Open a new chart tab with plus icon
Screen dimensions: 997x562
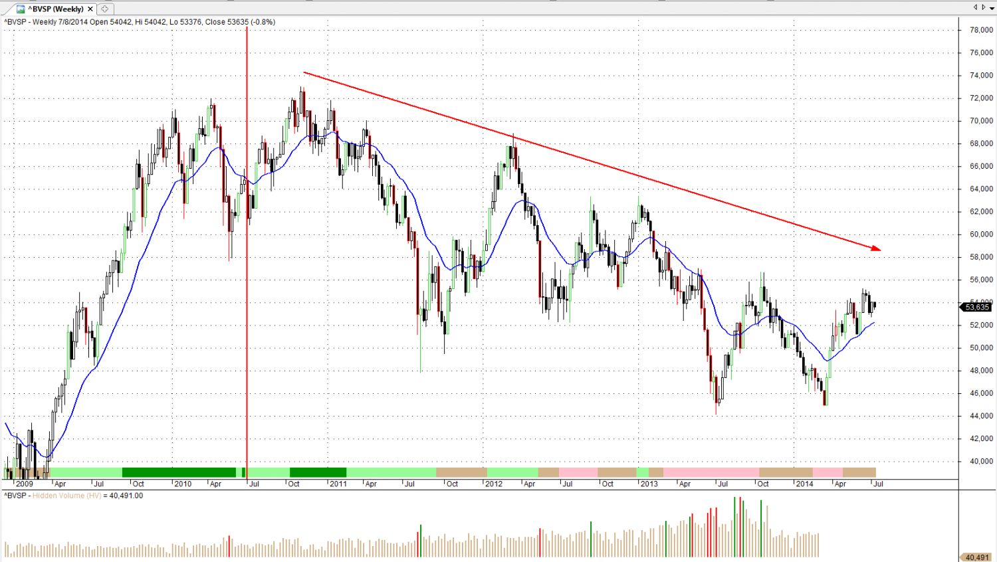point(105,9)
